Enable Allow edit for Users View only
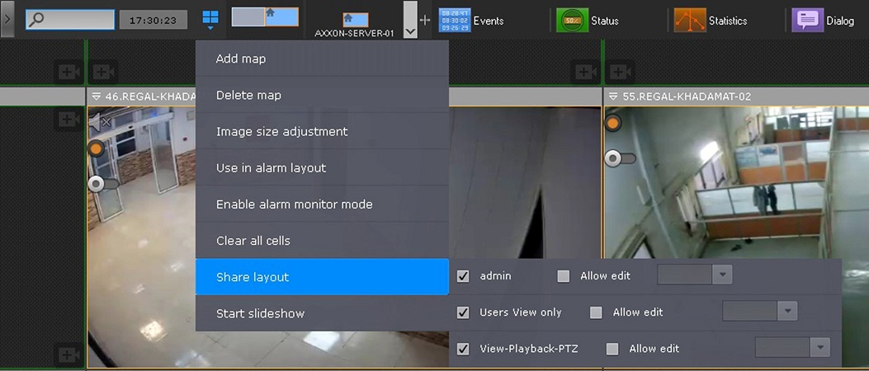The height and width of the screenshot is (371, 869). click(x=596, y=312)
